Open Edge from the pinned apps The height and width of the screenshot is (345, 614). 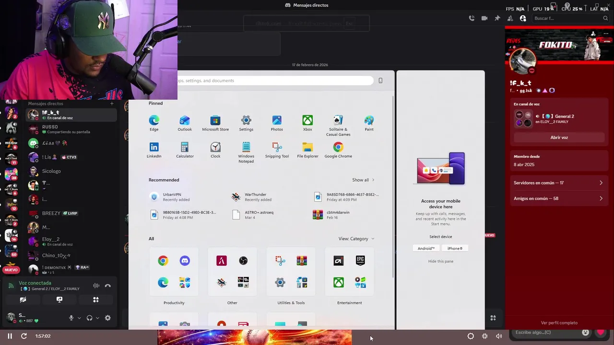point(154,123)
